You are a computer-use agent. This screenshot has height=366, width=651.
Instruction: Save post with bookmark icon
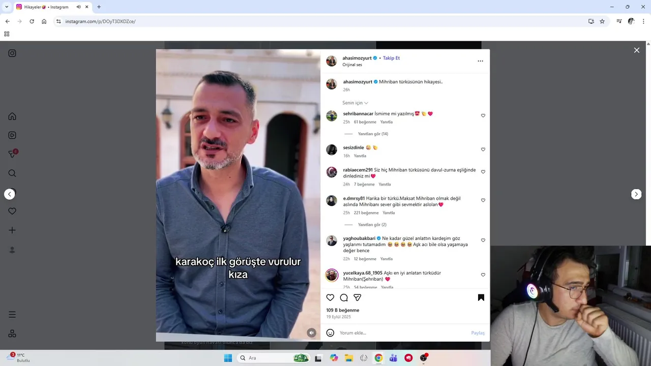point(481,298)
